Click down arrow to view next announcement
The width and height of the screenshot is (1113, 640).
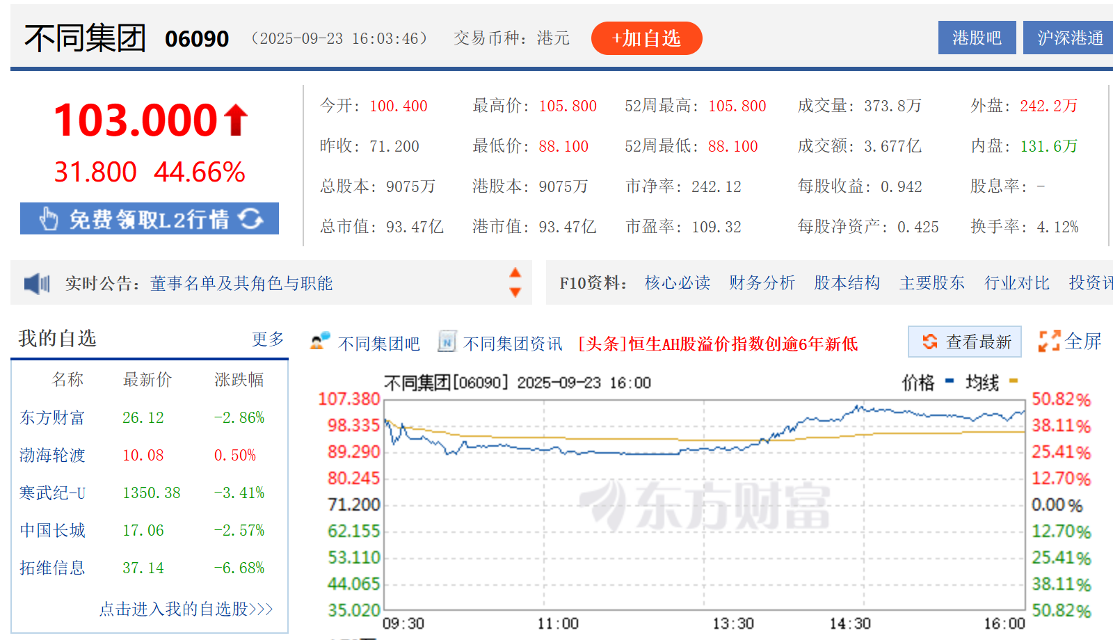point(514,292)
